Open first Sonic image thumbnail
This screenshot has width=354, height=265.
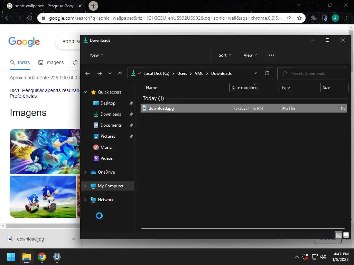pos(45,151)
